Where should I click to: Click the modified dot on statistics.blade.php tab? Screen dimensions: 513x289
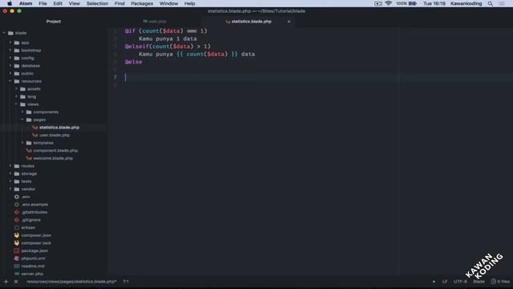[x=289, y=22]
